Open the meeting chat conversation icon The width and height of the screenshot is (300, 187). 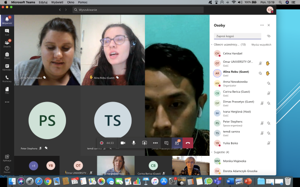[x=166, y=143]
